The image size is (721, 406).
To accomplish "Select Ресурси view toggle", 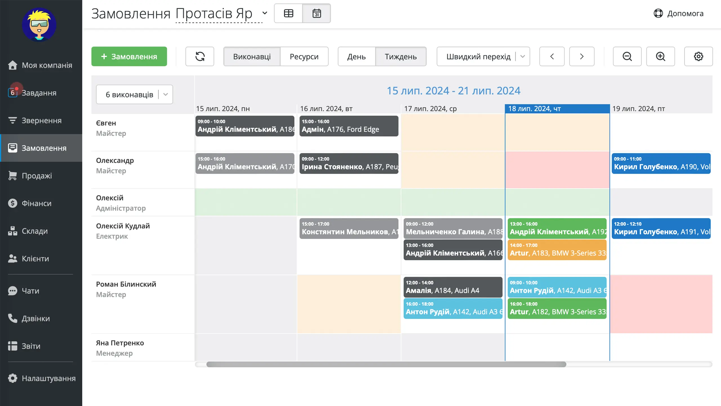I will [x=304, y=56].
